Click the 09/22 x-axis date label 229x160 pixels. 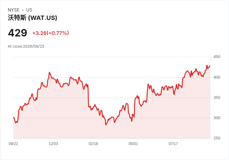click(x=13, y=144)
